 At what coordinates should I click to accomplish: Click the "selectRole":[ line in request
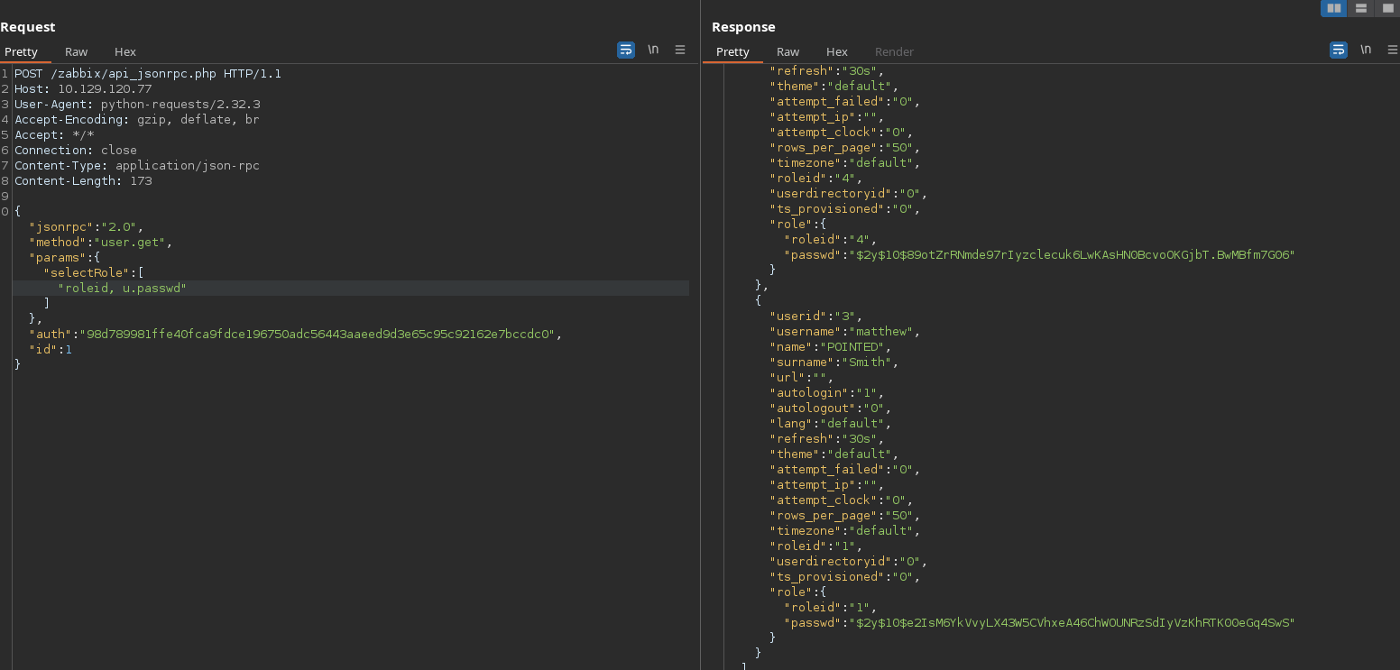click(x=94, y=272)
